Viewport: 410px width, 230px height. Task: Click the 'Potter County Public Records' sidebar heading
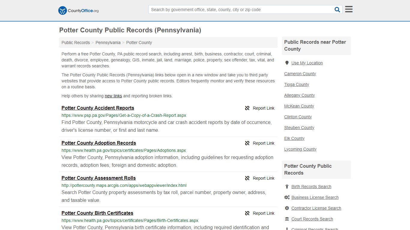[x=308, y=170]
